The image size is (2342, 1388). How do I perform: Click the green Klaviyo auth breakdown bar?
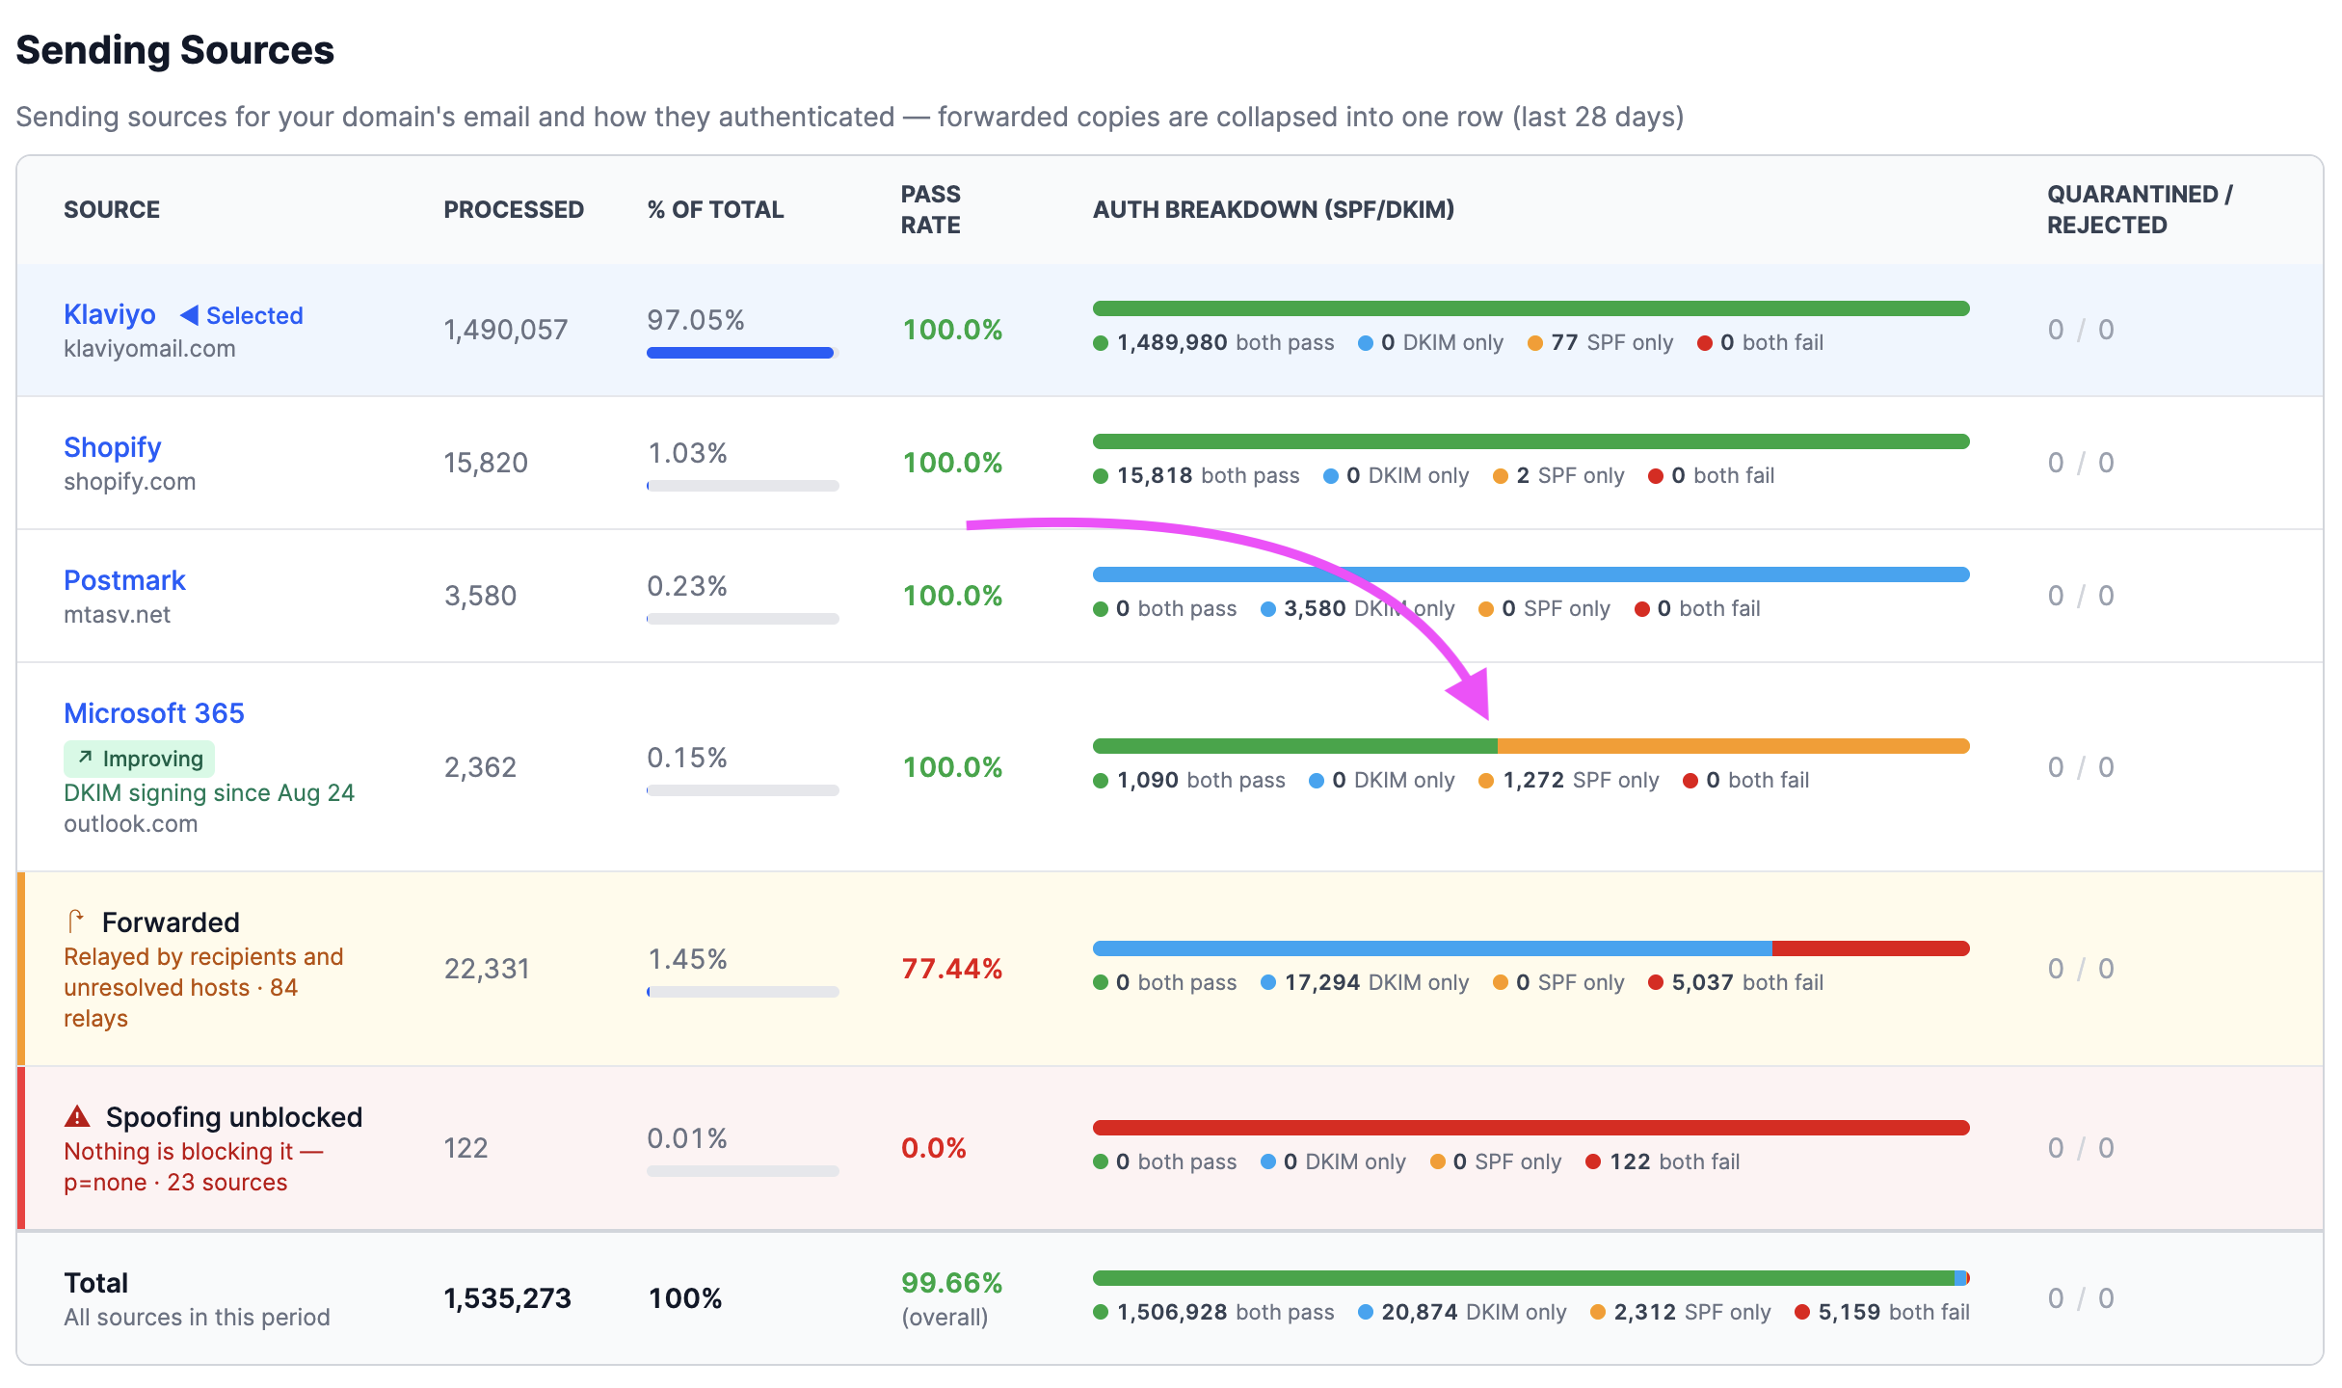[x=1530, y=308]
